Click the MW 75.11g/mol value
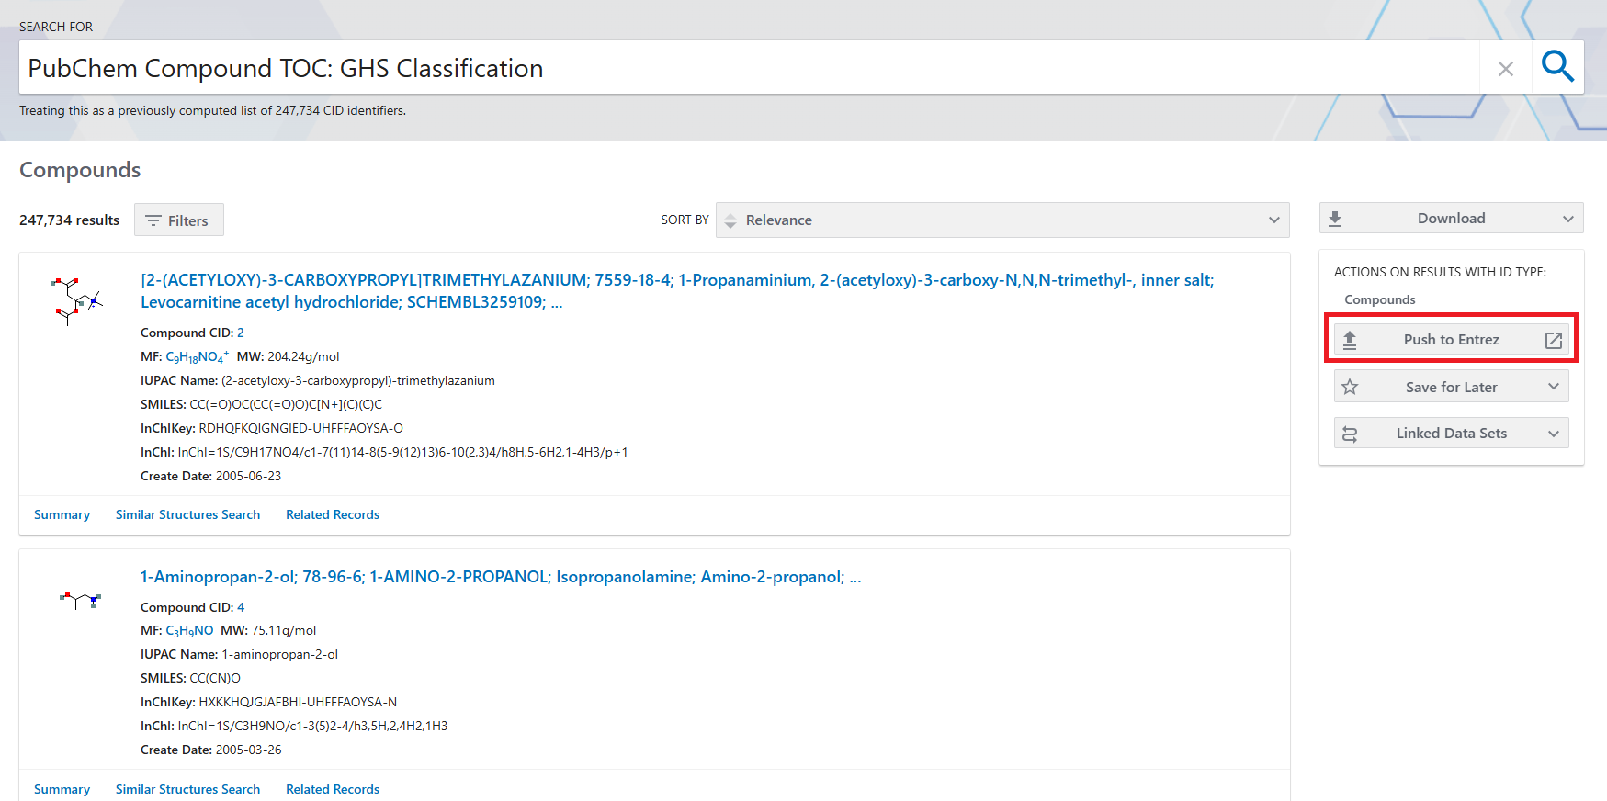The height and width of the screenshot is (801, 1607). click(x=284, y=631)
